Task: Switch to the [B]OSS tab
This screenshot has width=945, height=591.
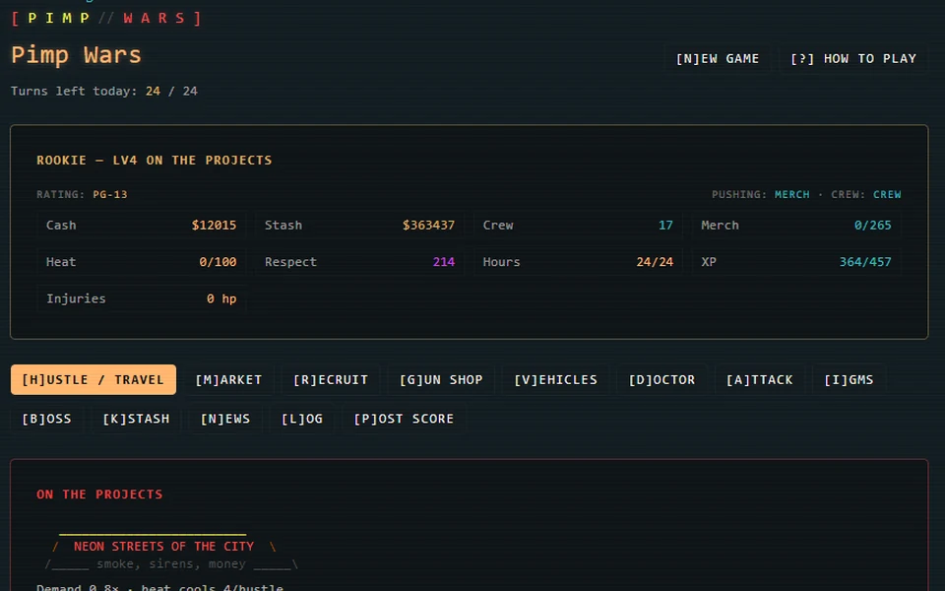Action: (46, 419)
